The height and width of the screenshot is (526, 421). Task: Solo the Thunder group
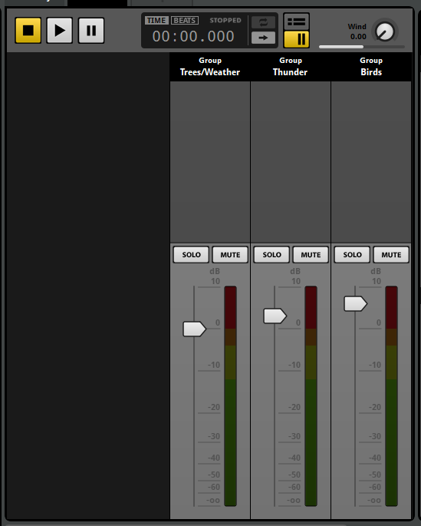pos(271,255)
